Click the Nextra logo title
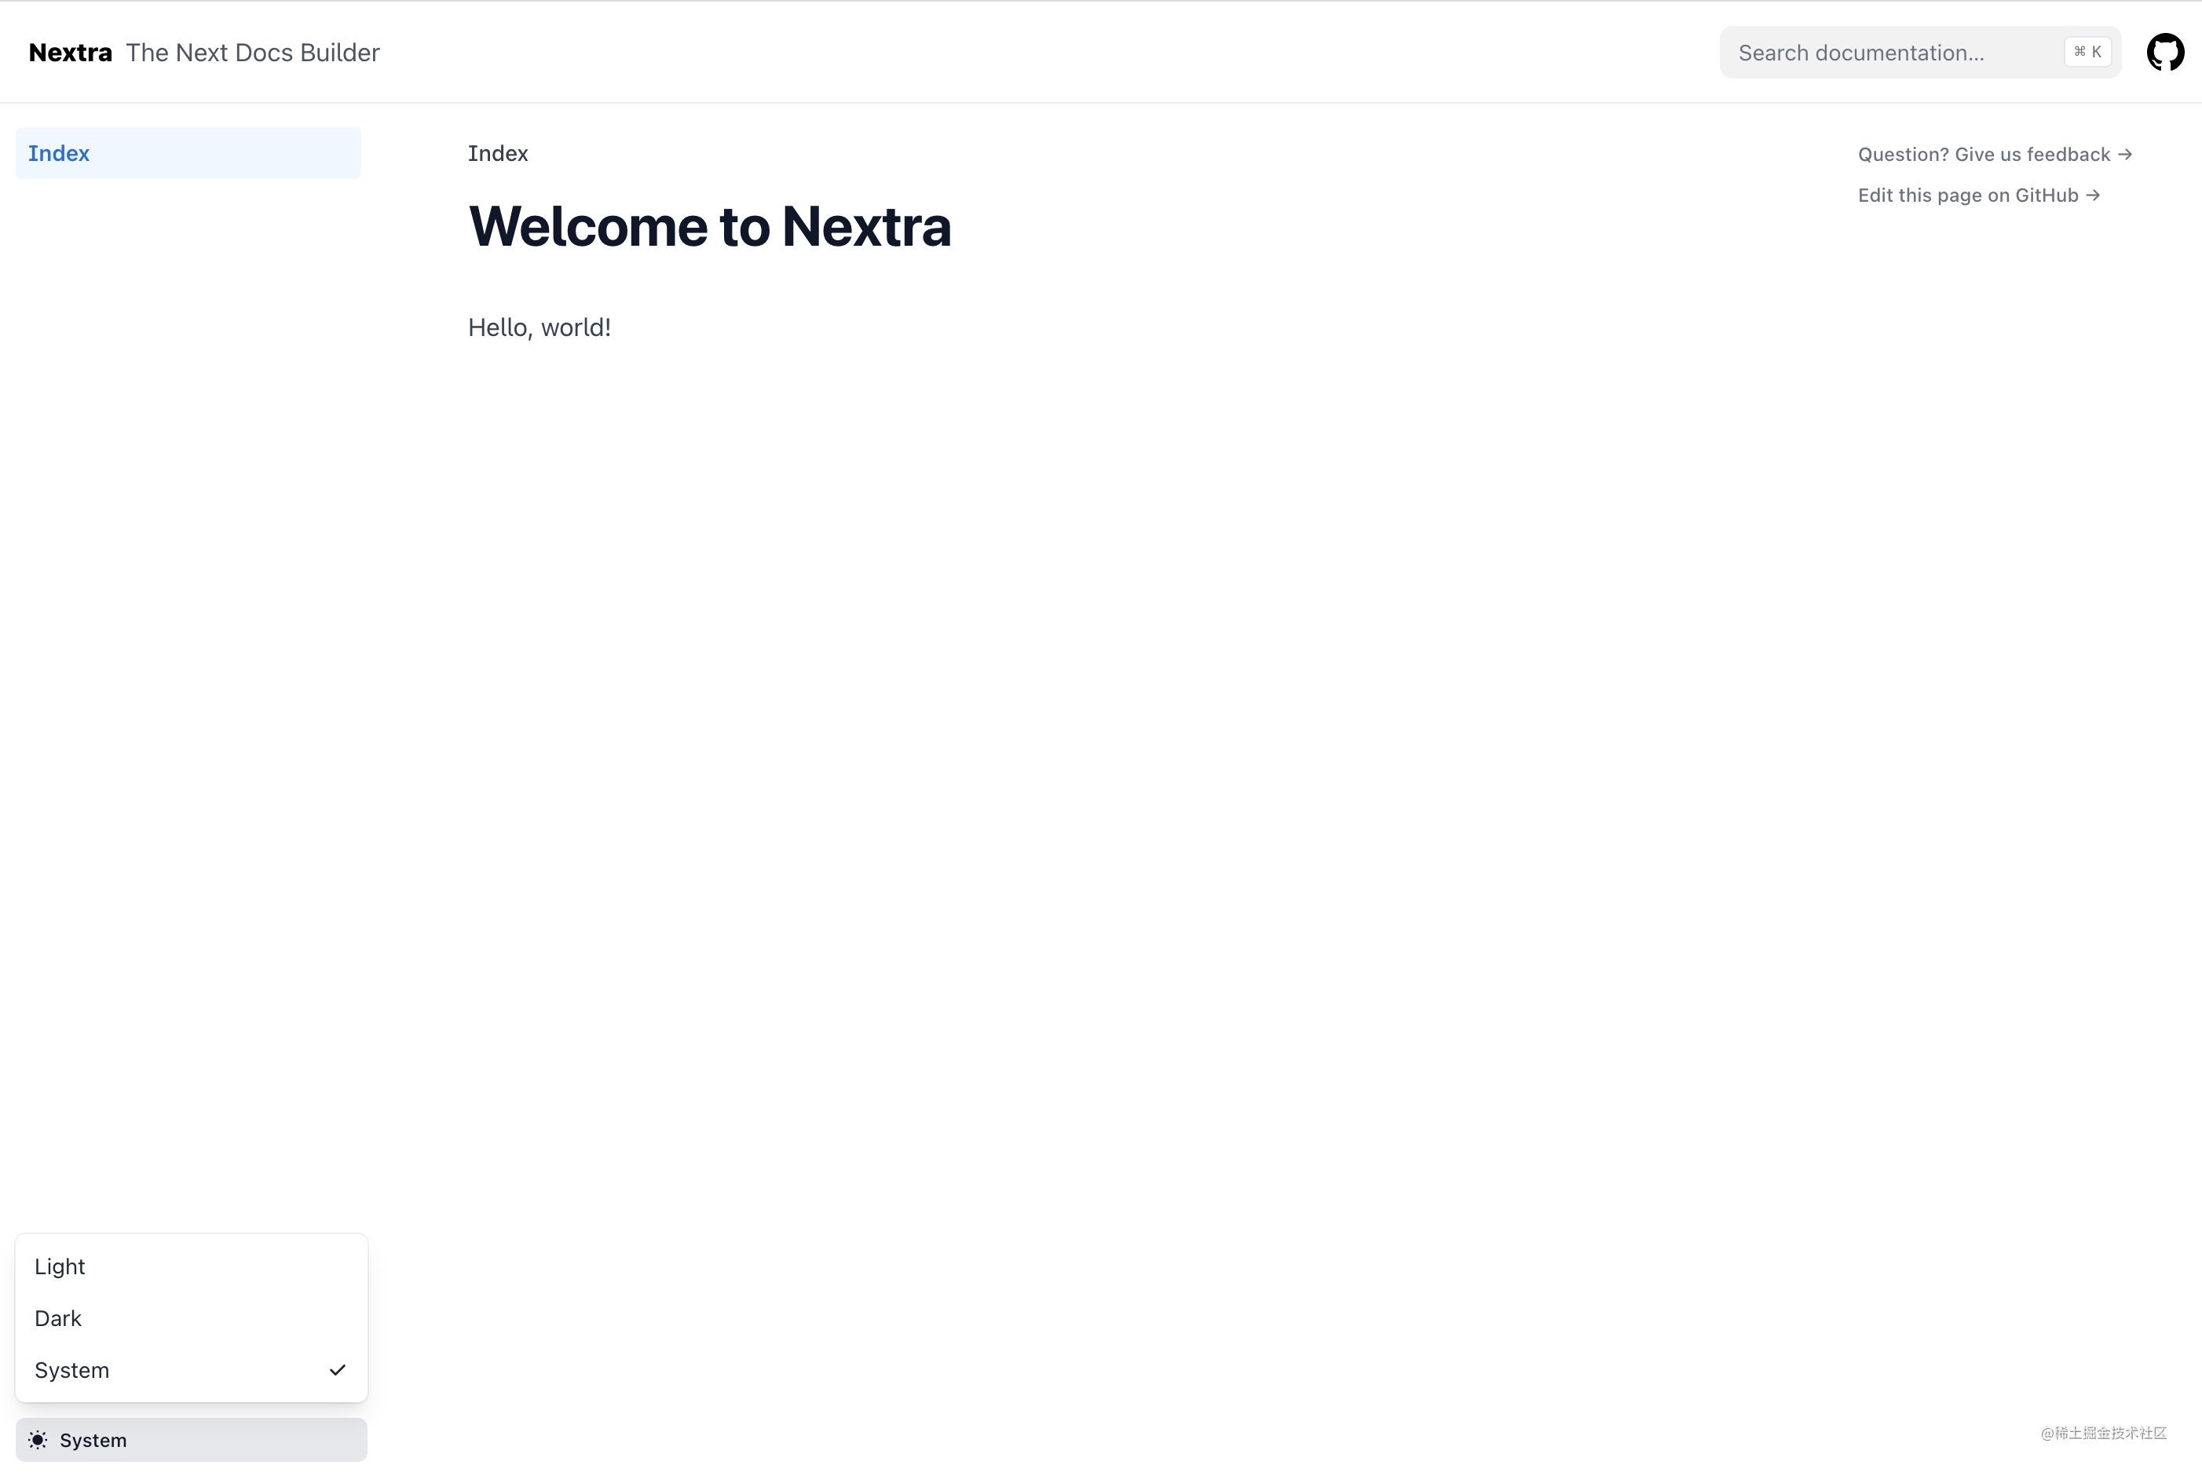The image size is (2202, 1476). point(71,53)
